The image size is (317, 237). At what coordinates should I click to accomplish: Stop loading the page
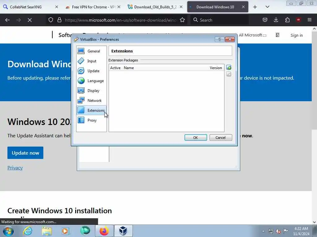point(30,20)
